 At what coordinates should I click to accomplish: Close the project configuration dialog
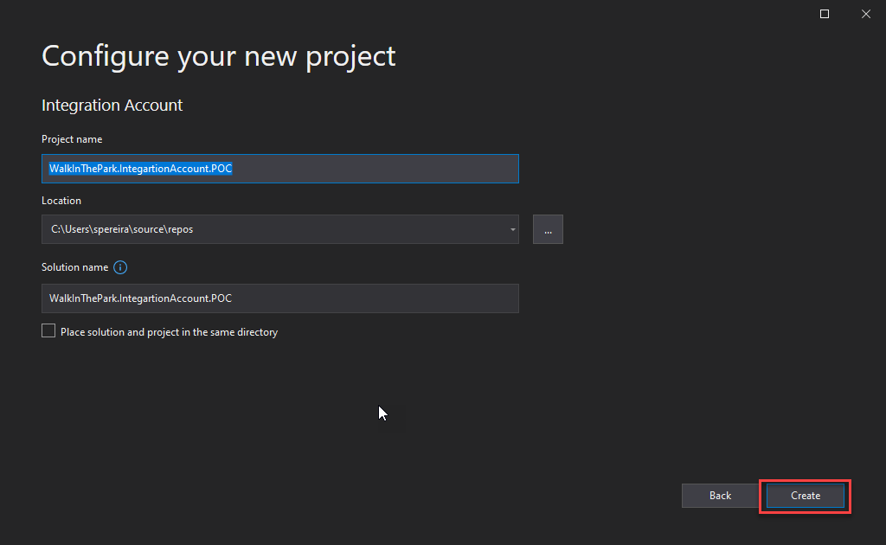pyautogui.click(x=865, y=14)
